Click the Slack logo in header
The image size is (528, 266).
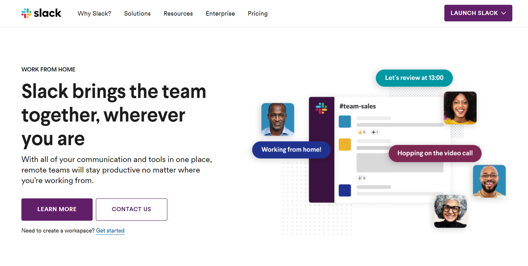tap(41, 13)
